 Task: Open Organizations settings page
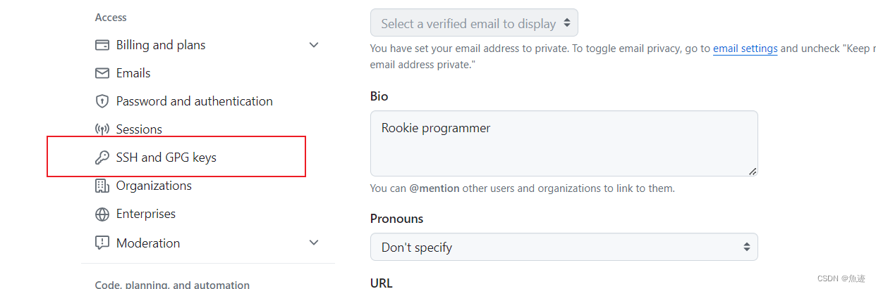point(154,186)
